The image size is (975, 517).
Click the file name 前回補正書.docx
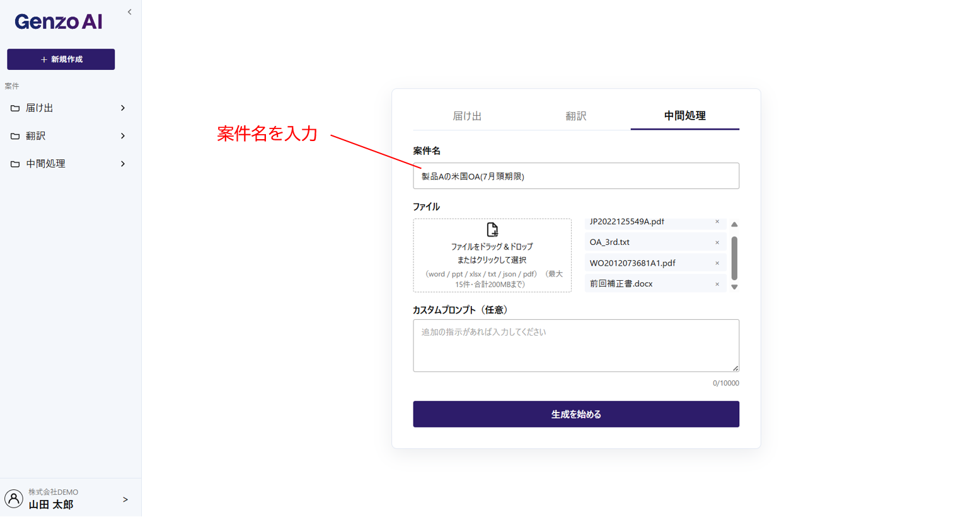pos(621,284)
